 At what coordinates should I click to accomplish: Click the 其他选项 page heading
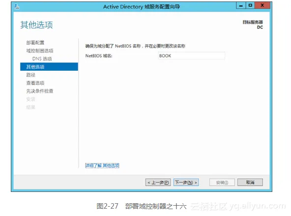(36, 25)
